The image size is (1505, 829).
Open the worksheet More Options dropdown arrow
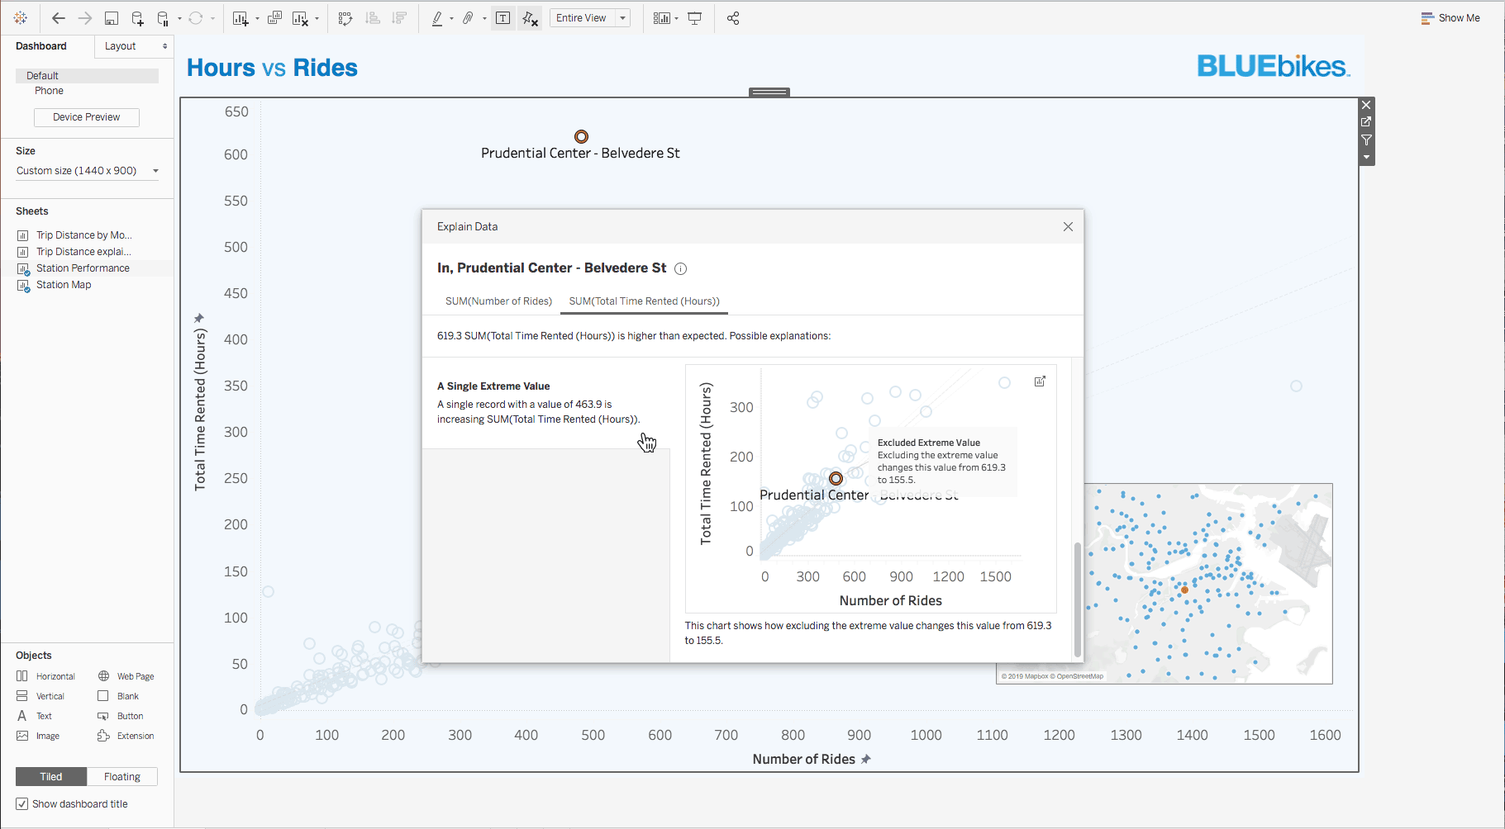point(1366,157)
